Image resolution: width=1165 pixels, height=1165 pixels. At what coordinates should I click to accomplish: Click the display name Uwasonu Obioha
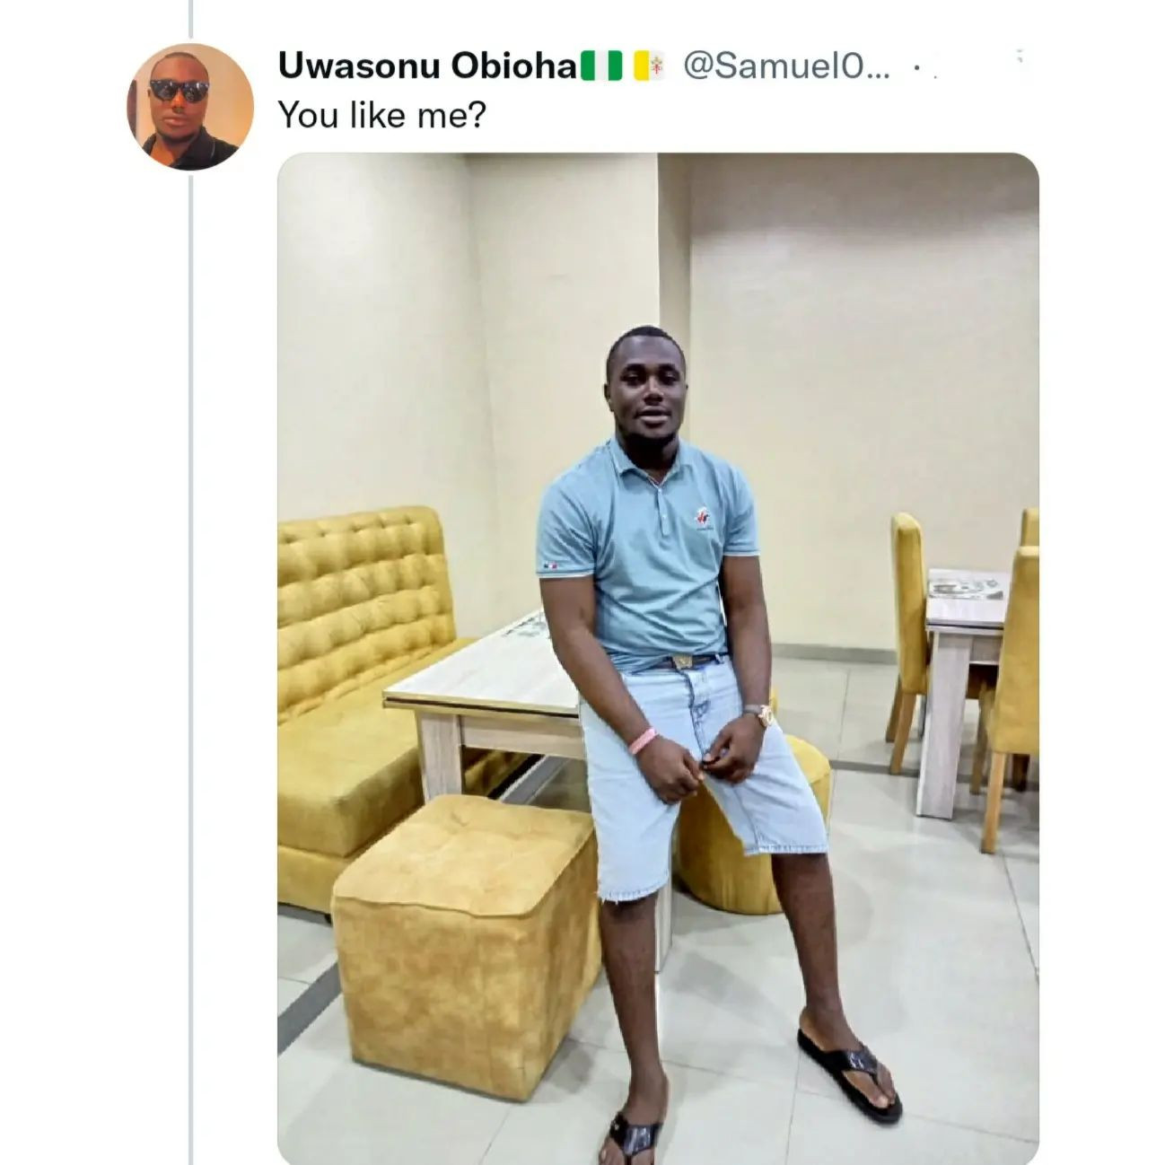427,67
